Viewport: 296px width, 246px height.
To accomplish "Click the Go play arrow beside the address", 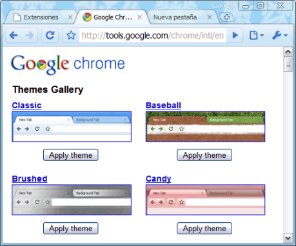I will 235,35.
